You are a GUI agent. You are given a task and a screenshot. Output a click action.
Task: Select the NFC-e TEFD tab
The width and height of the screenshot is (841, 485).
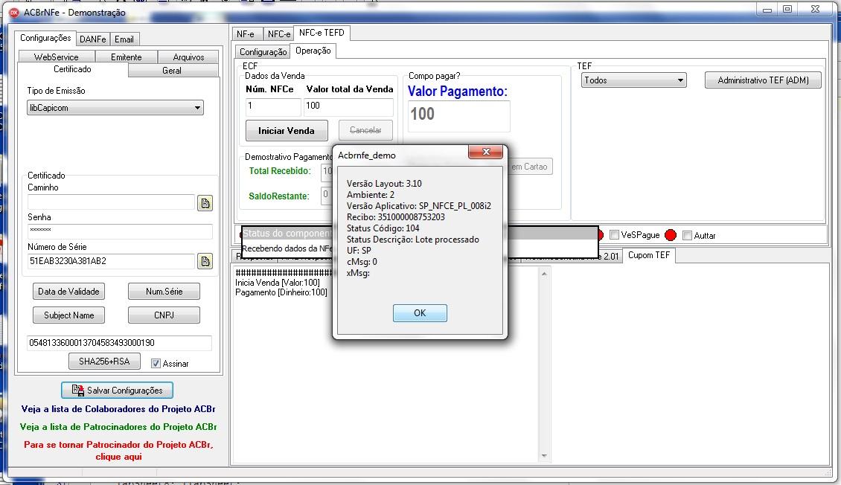[322, 33]
